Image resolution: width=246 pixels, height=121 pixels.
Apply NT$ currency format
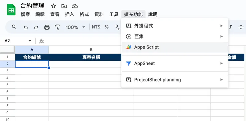(96, 27)
